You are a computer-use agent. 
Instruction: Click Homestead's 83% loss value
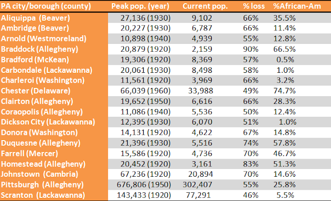pos(250,164)
